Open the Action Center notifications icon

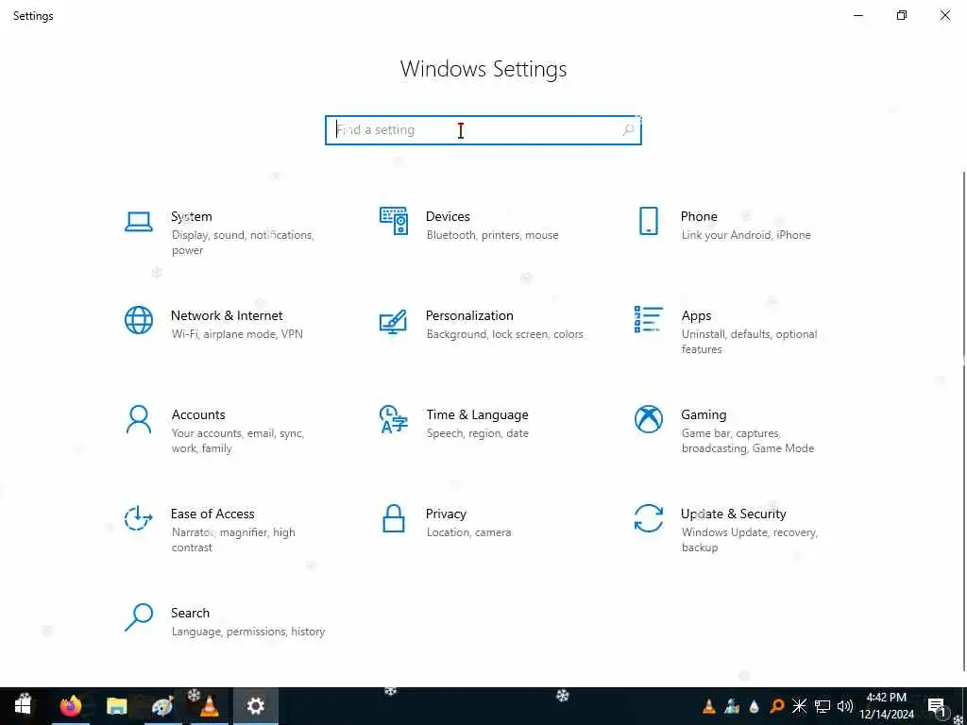click(x=937, y=706)
